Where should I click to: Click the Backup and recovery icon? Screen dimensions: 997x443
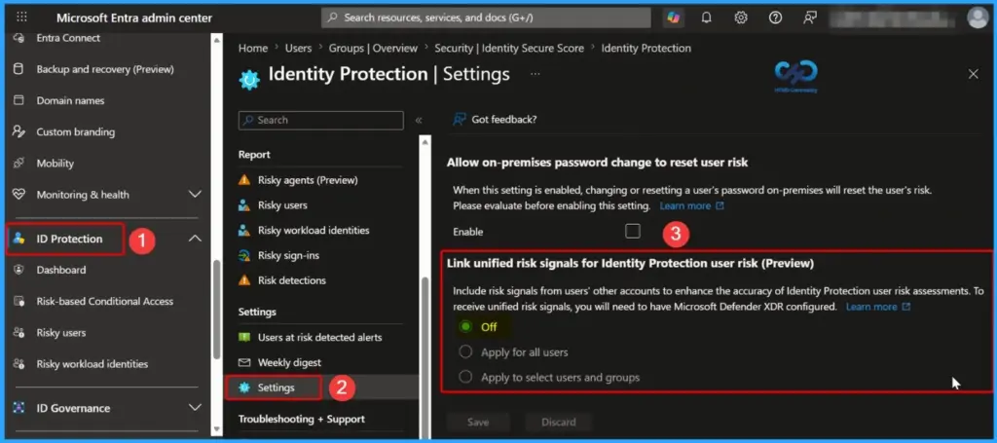click(18, 69)
